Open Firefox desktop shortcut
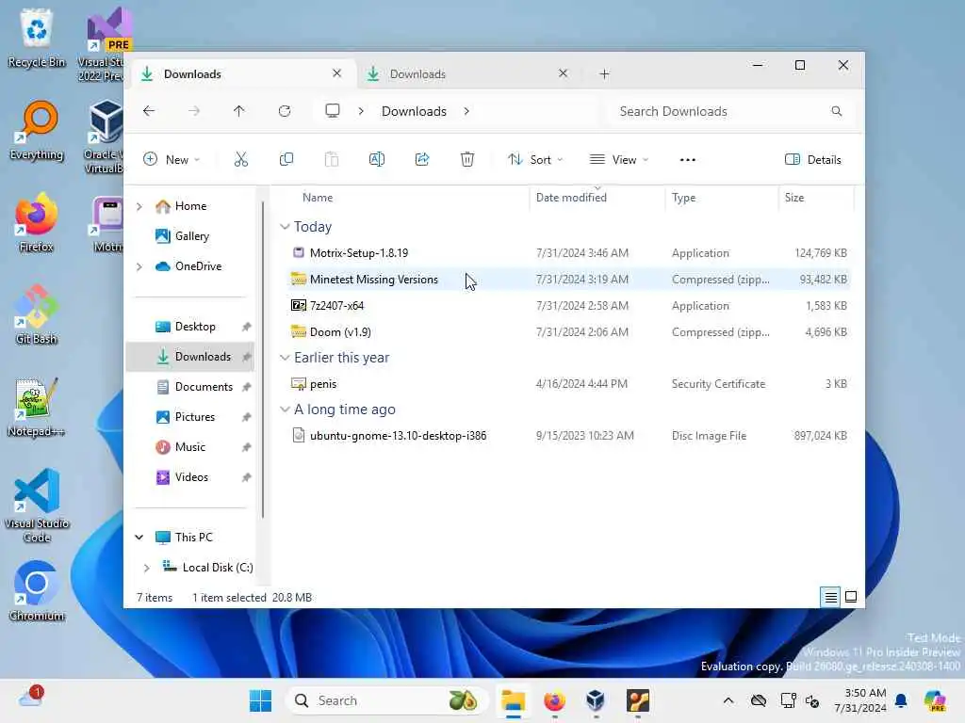965x723 pixels. point(37,224)
